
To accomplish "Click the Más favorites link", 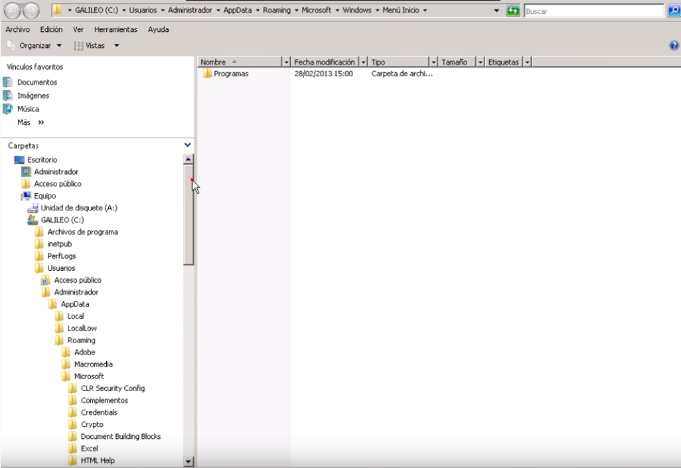I will (30, 122).
